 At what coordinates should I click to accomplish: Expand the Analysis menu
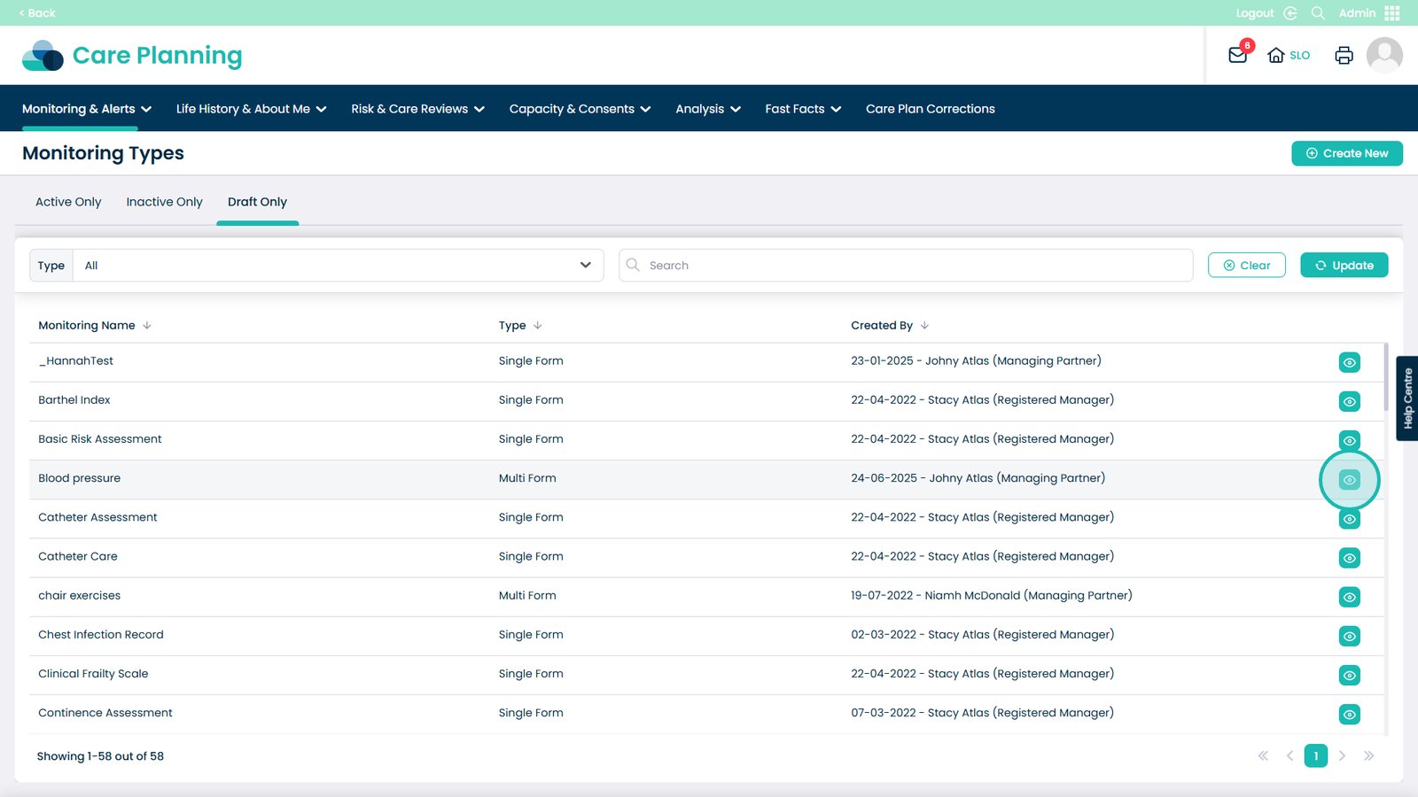click(x=708, y=109)
